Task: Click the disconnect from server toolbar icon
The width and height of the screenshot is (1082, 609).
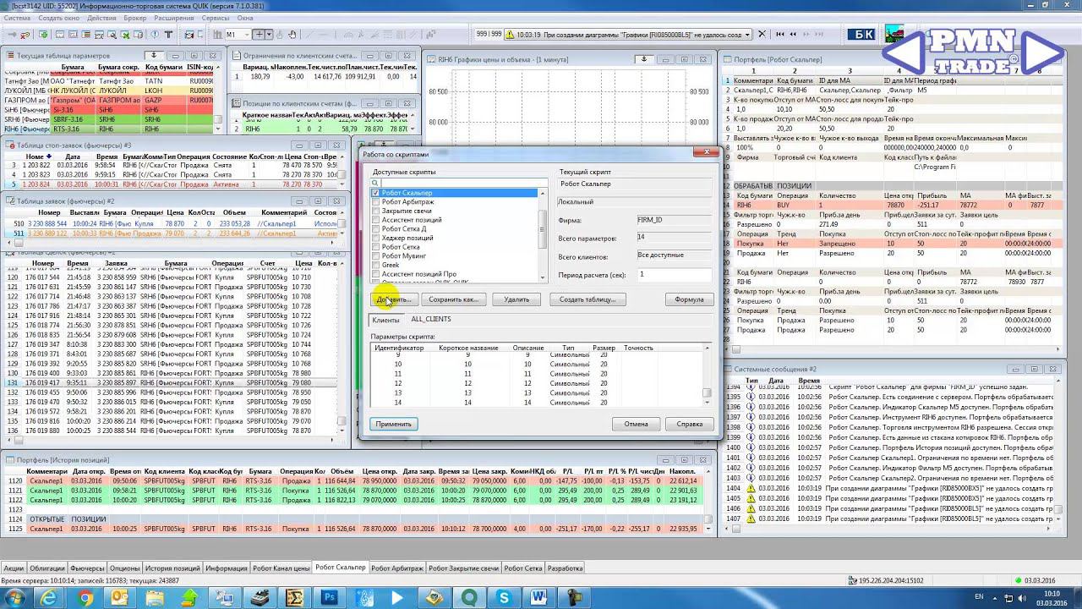Action: [25, 35]
